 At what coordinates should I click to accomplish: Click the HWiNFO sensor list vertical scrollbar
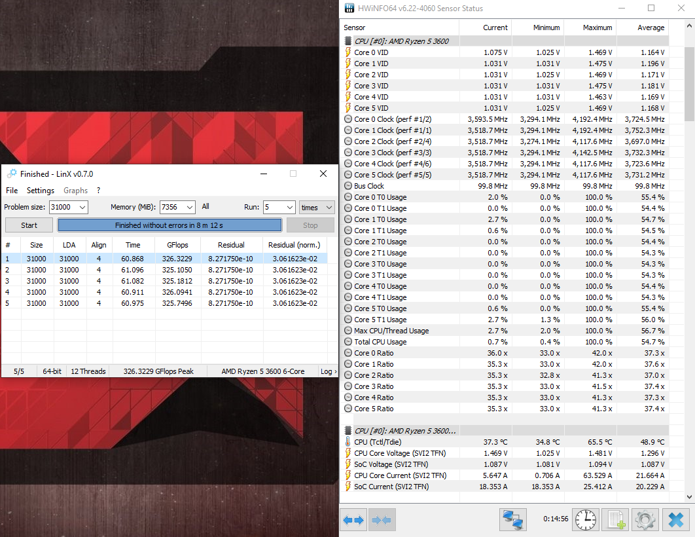point(690,262)
